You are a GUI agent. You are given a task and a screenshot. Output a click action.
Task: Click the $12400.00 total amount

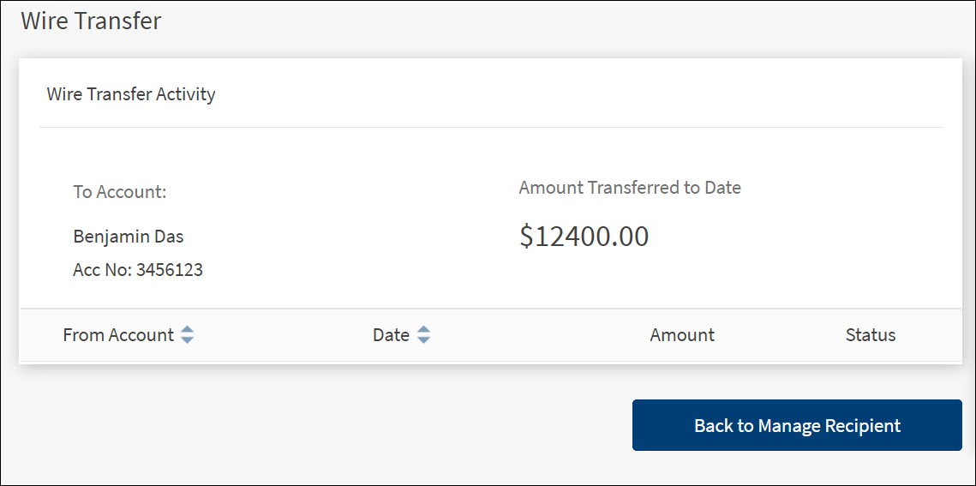(x=584, y=237)
